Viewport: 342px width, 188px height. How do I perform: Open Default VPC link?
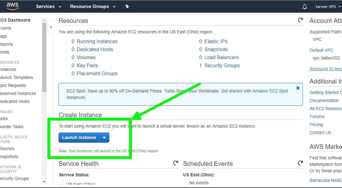tap(321, 50)
